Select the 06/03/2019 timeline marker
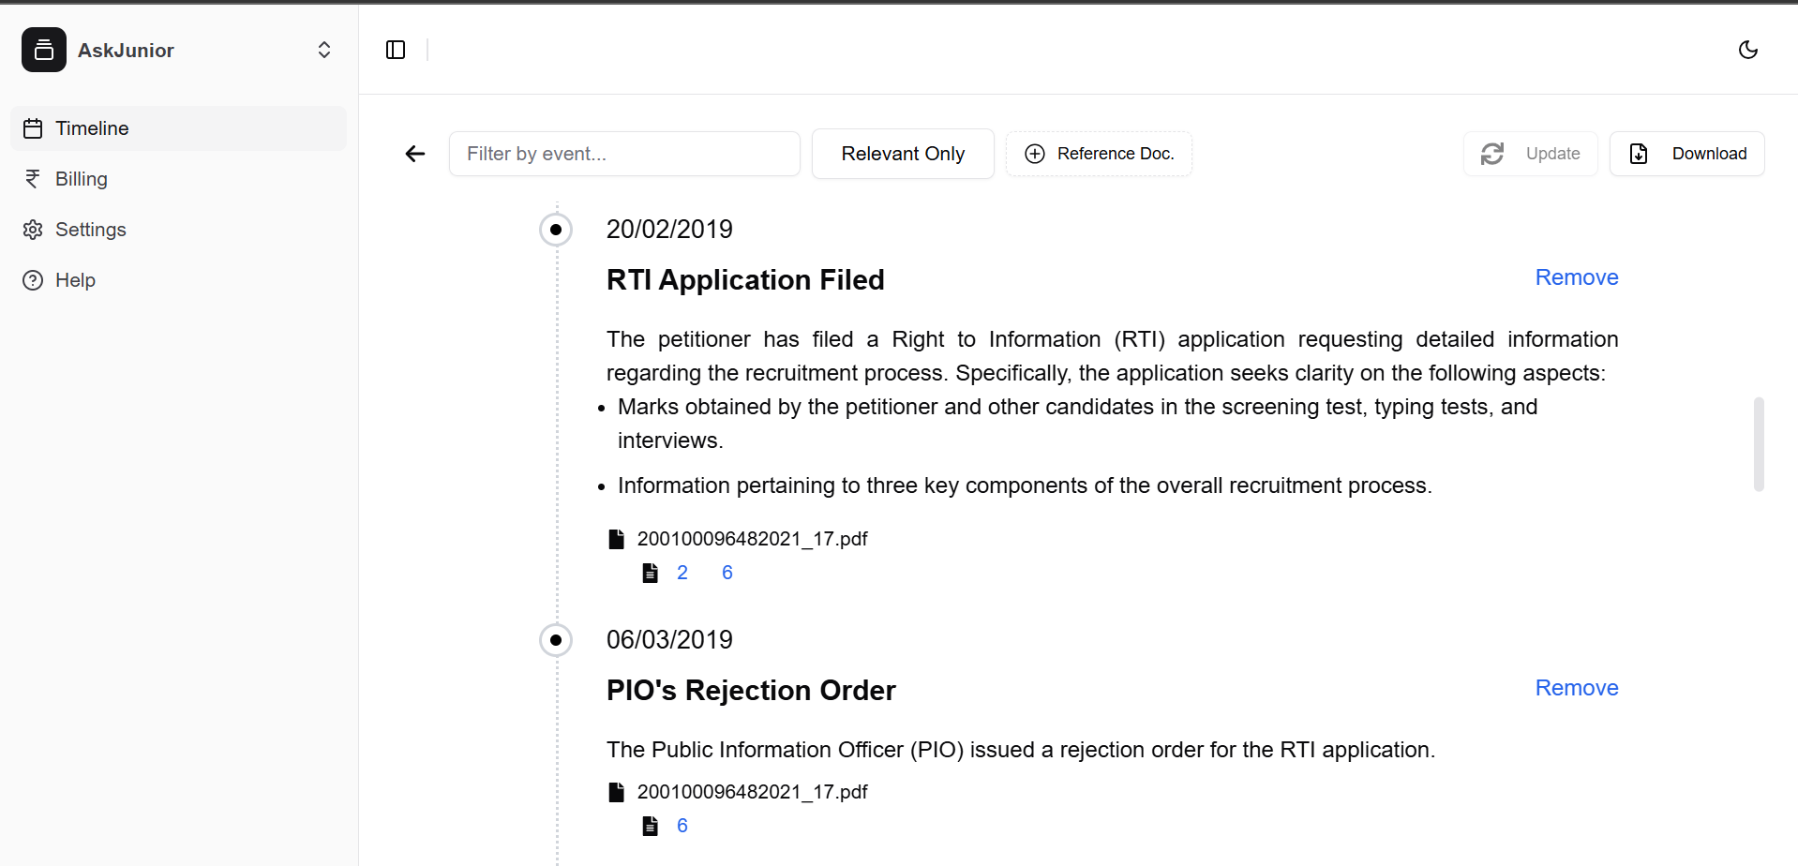The image size is (1798, 866). click(x=556, y=640)
